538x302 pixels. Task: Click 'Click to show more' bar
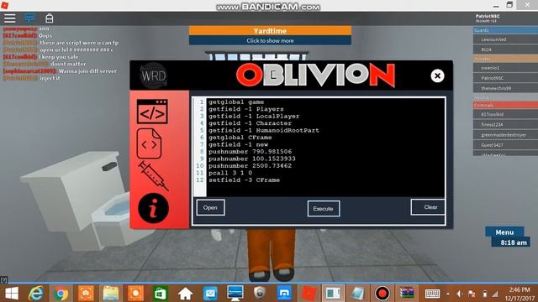click(x=270, y=40)
